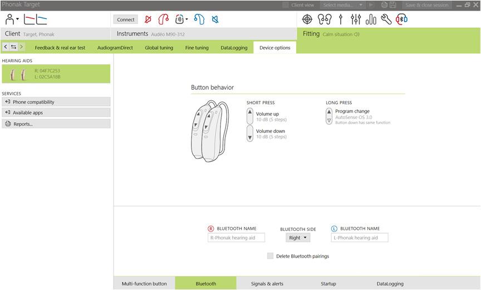
Task: Select the Device options tab
Action: pos(275,47)
